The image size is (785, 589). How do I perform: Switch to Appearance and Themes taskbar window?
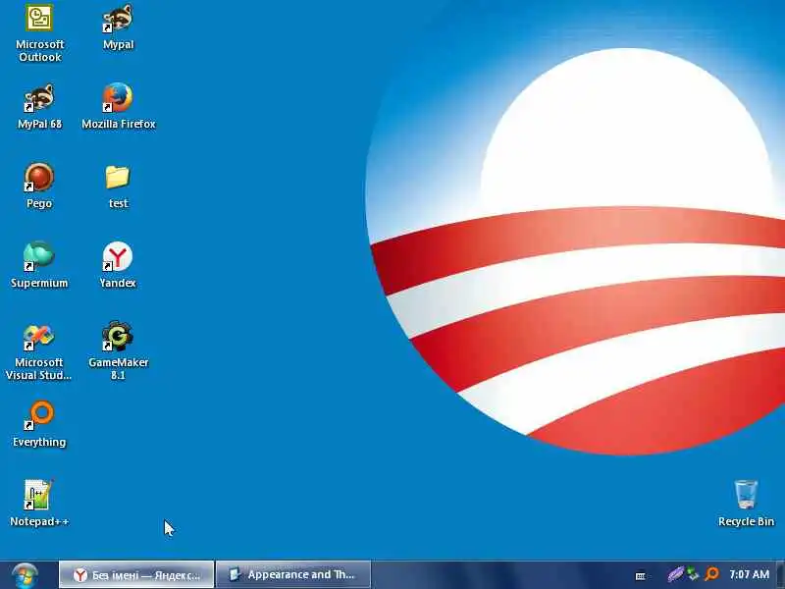[293, 574]
